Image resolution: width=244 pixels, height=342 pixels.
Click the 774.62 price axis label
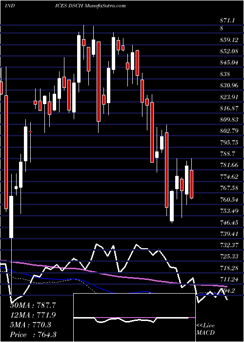229,176
